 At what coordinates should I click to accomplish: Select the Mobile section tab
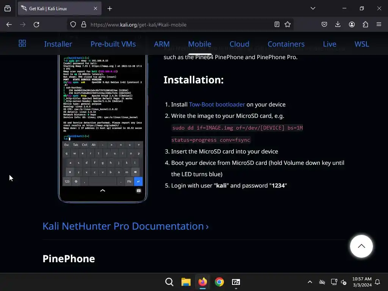200,44
